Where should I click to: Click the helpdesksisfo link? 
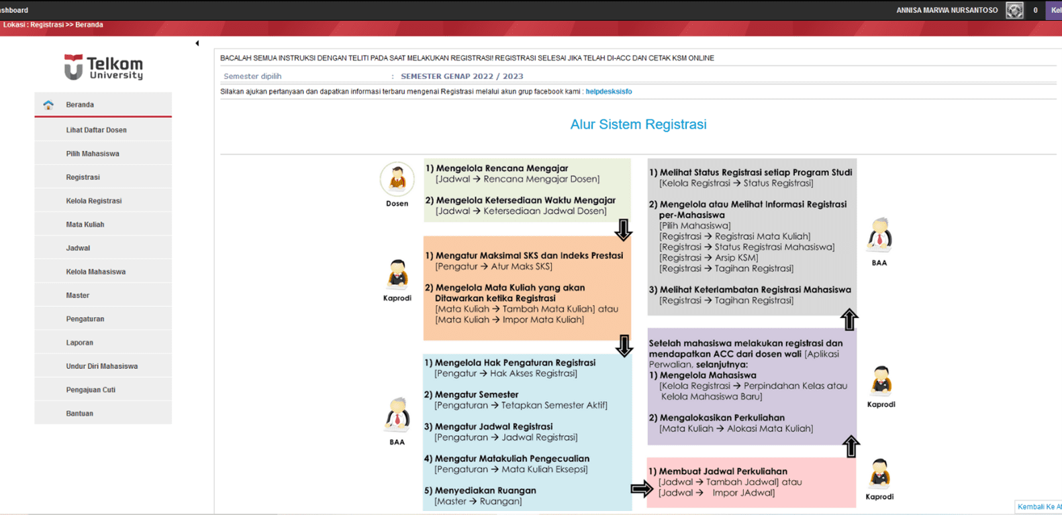click(608, 91)
